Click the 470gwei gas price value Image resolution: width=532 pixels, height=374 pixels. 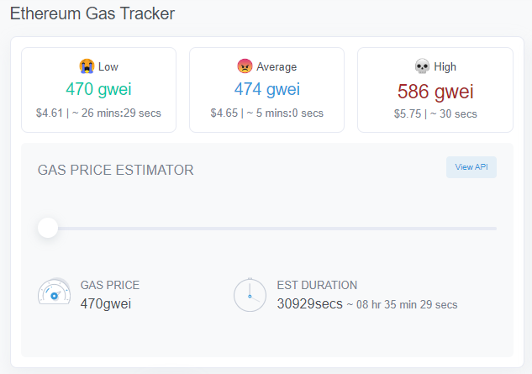point(106,303)
